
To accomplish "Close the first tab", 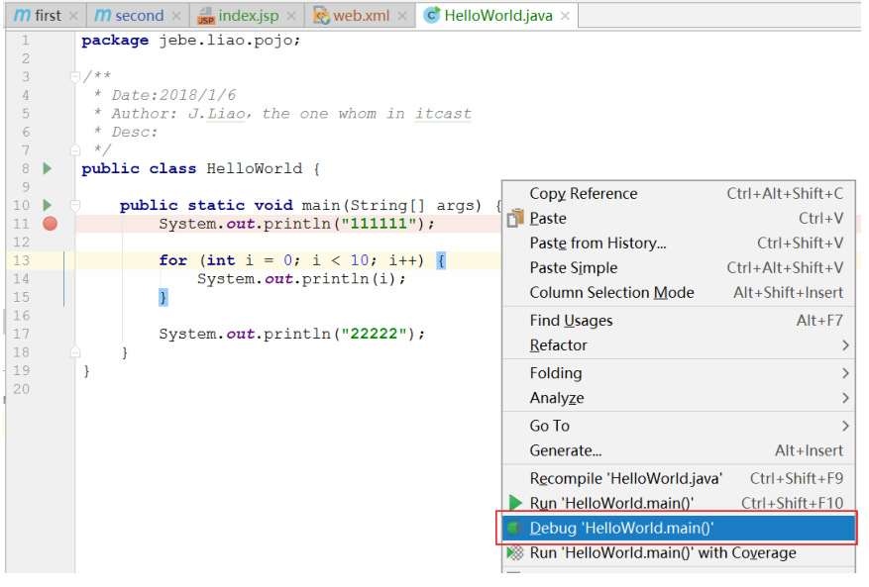I will [73, 16].
